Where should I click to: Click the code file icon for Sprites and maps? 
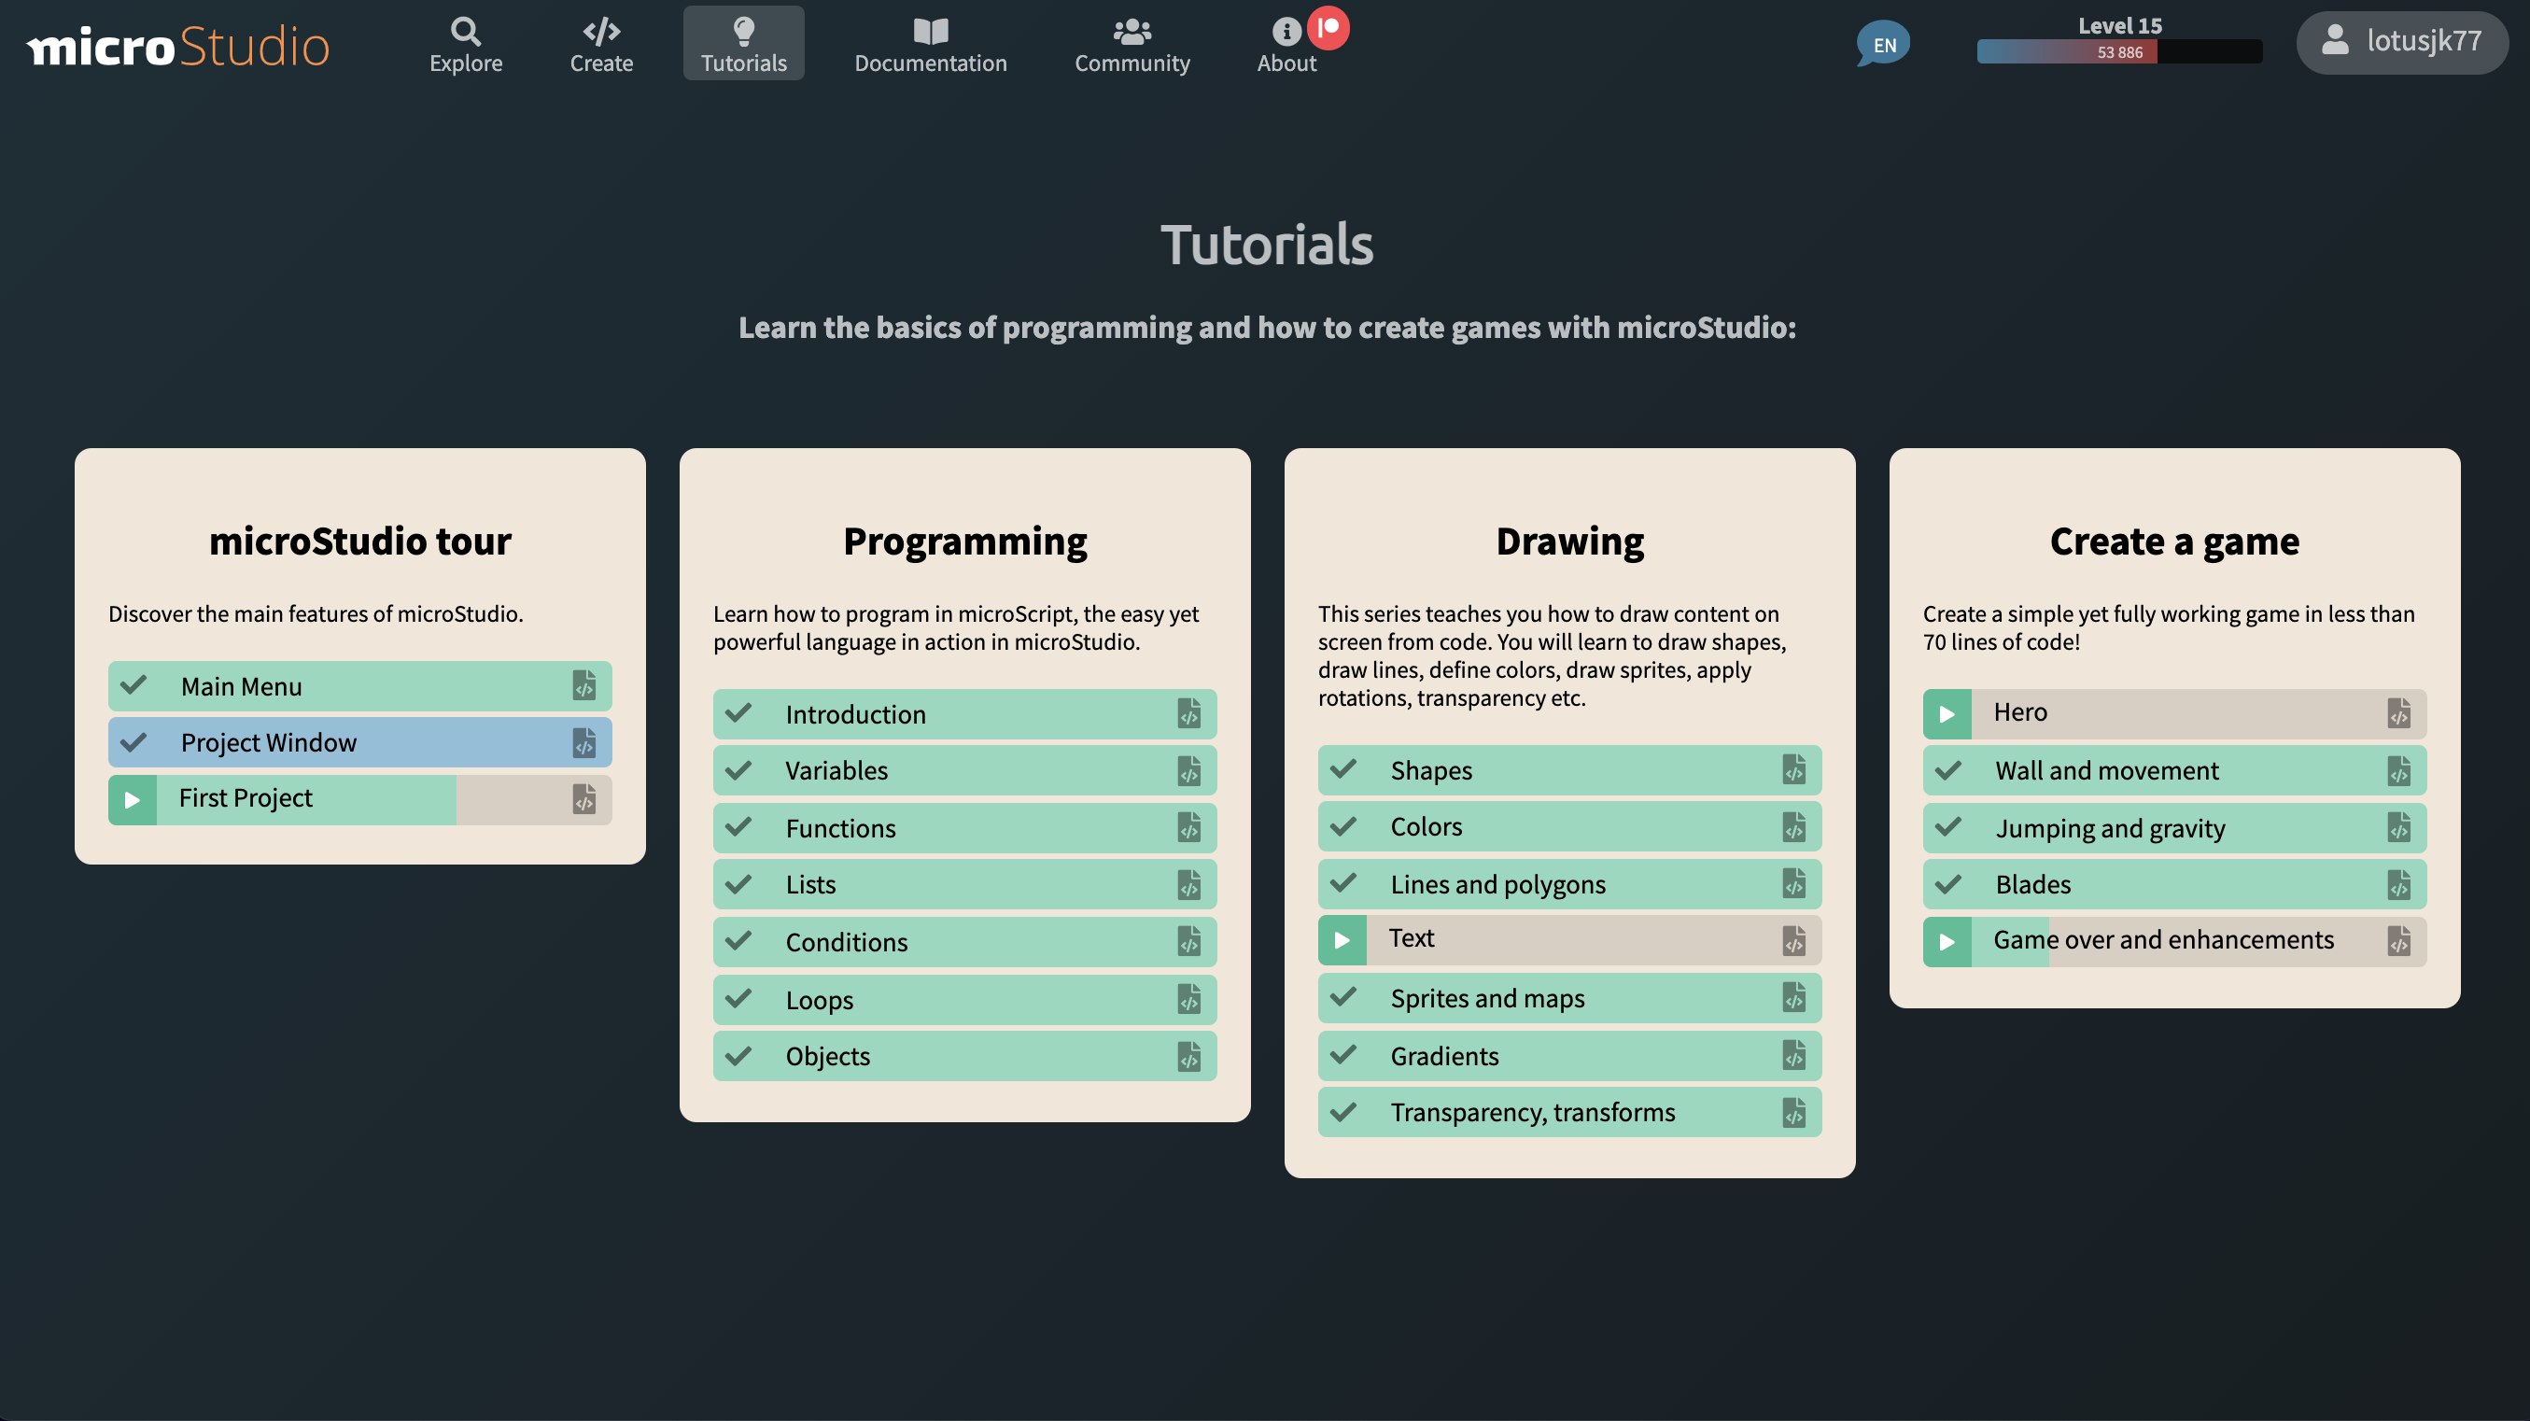point(1794,998)
